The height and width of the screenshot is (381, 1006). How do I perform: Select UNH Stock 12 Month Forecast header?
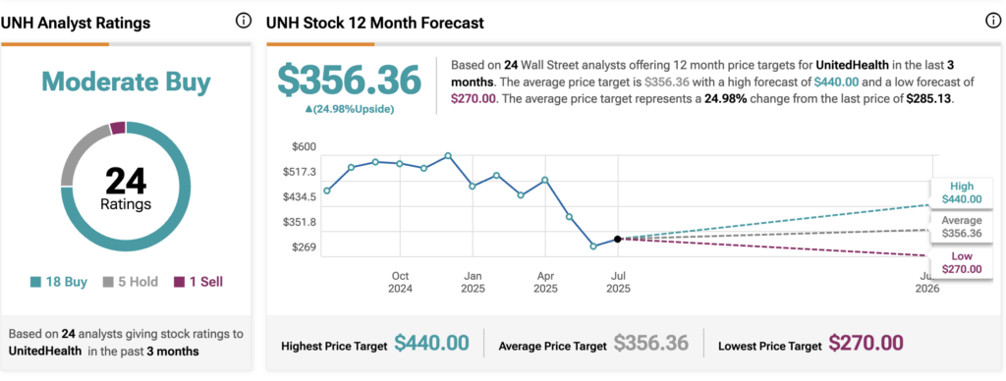click(375, 24)
